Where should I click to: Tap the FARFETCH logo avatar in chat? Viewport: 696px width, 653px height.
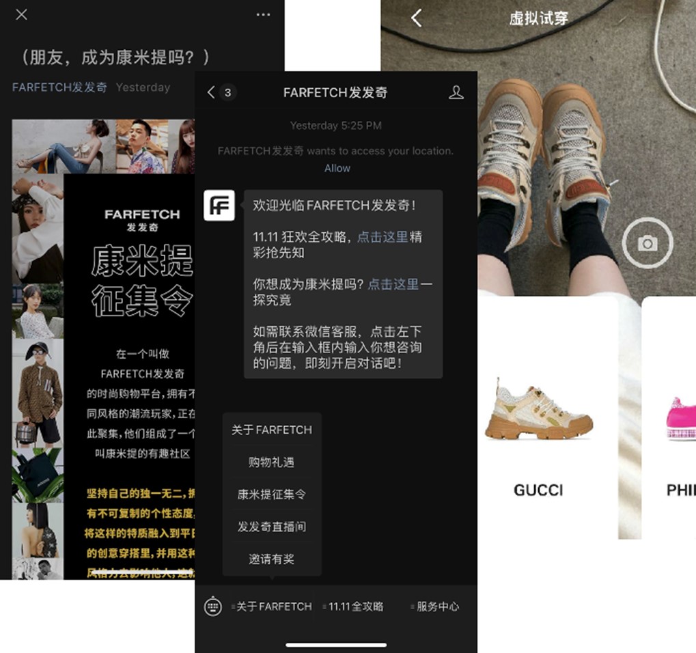point(219,206)
